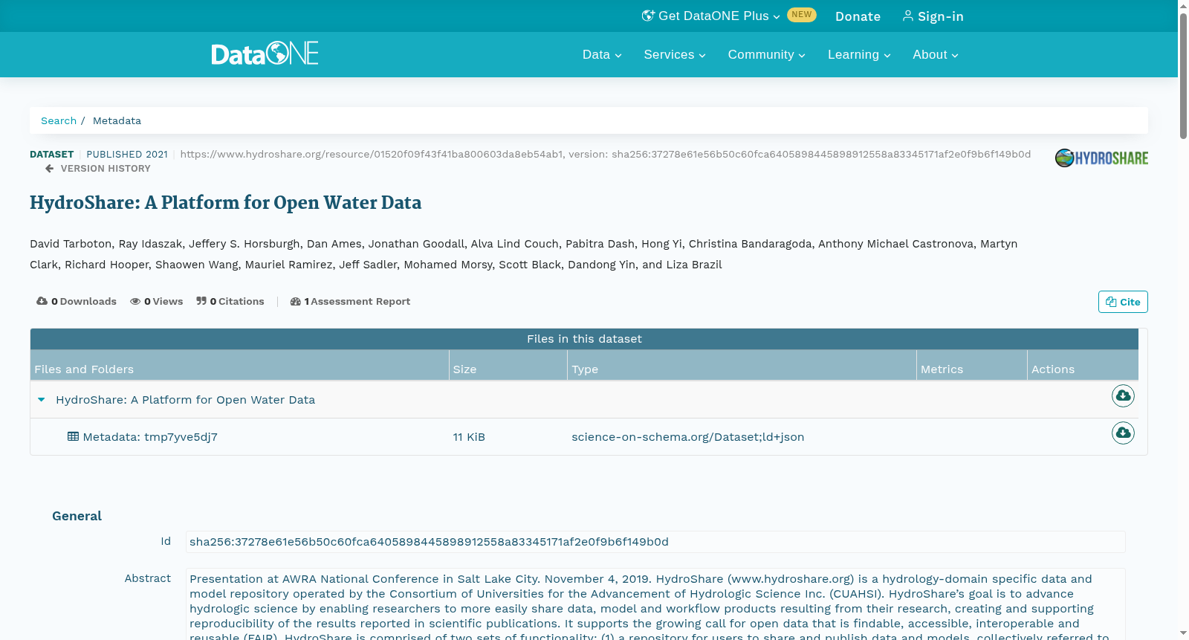Open the Services menu
This screenshot has height=640, width=1189.
coord(675,54)
